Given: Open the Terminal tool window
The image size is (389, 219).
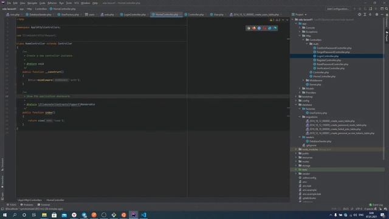Looking at the screenshot, I should coord(44,205).
